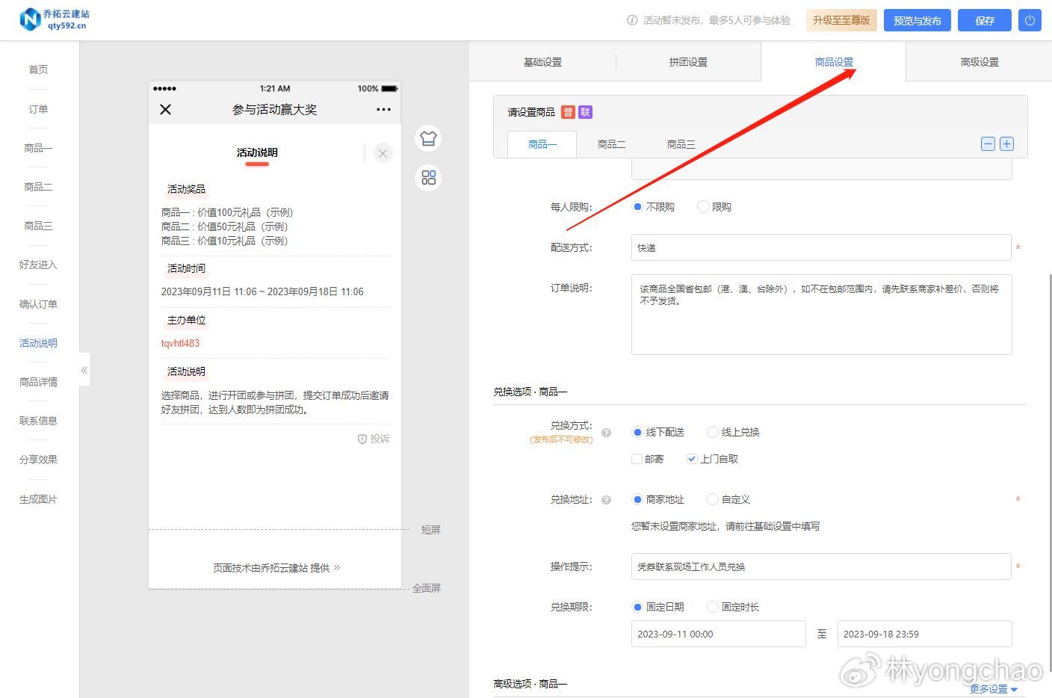Image resolution: width=1052 pixels, height=698 pixels.
Task: Open 分享效果 page in sidebar
Action: coord(38,460)
